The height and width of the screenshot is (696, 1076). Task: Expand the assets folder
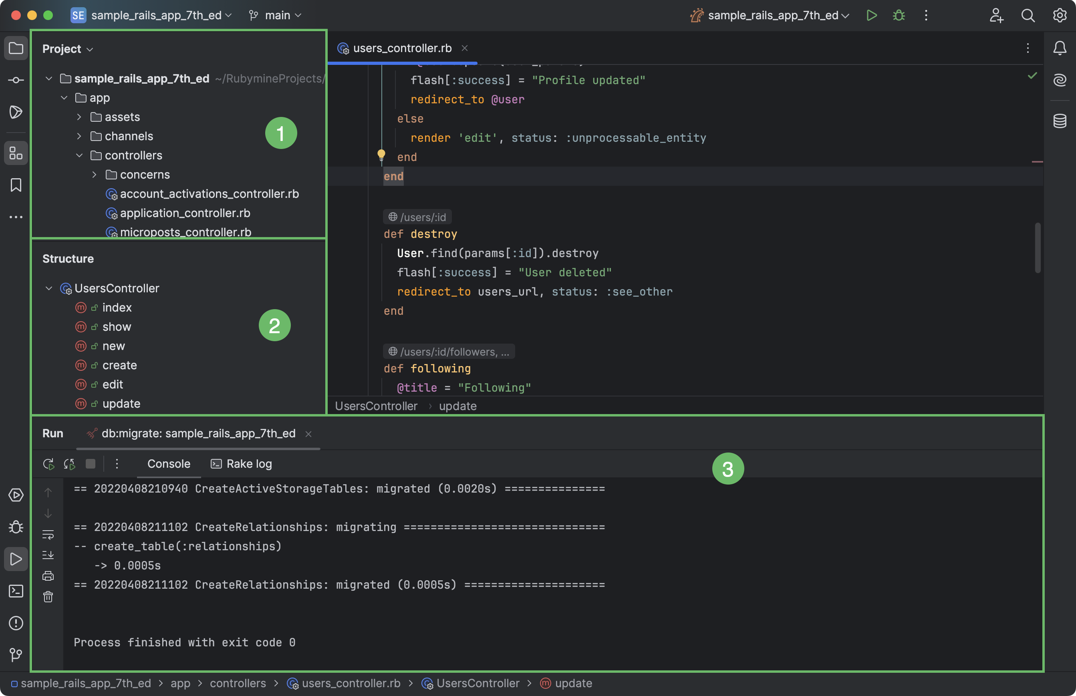click(x=79, y=117)
